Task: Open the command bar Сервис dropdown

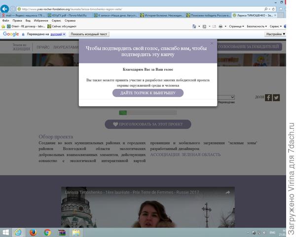Action: click(276, 27)
